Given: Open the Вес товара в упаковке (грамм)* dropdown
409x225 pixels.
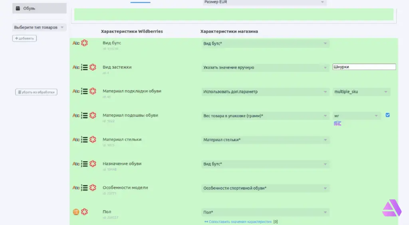Looking at the screenshot, I should point(265,116).
